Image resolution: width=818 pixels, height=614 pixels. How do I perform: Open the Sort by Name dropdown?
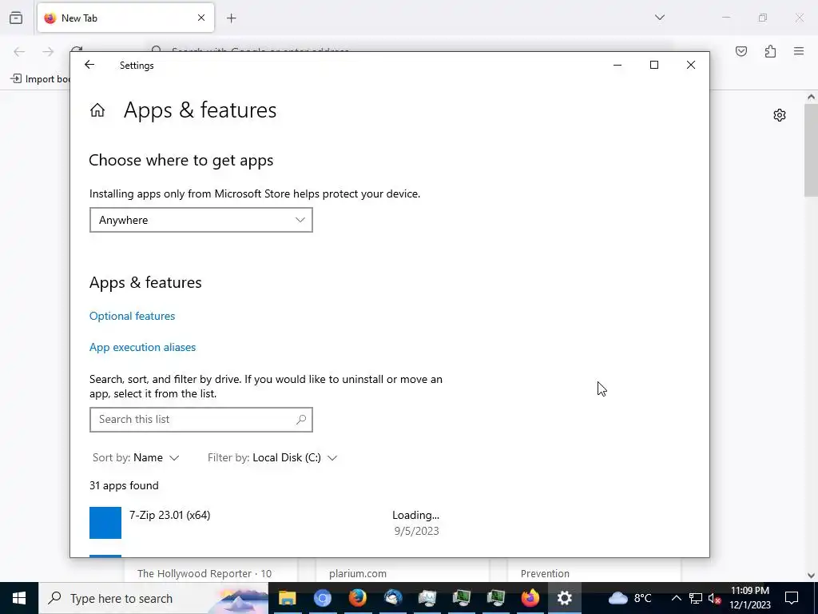tap(136, 458)
